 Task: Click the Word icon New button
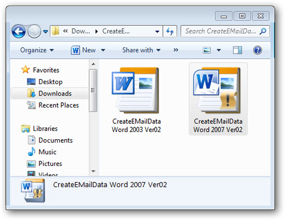[x=83, y=50]
